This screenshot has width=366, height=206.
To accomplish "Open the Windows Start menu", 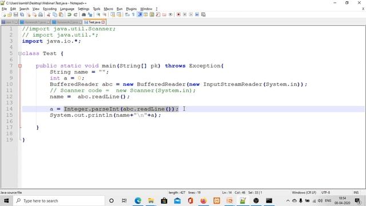I will click(x=6, y=201).
